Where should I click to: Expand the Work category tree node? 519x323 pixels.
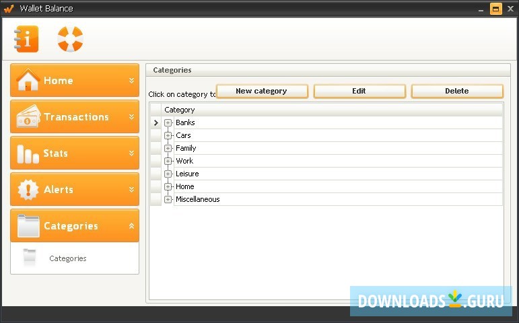[168, 161]
